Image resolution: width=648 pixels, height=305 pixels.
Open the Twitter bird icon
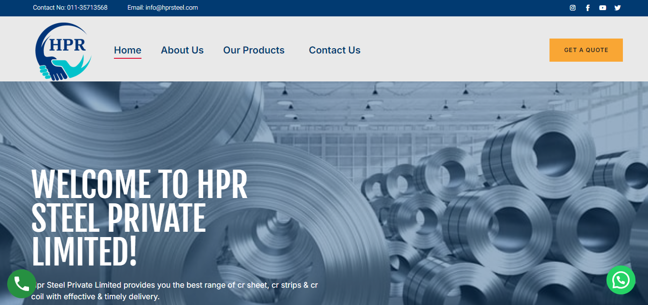tap(618, 8)
